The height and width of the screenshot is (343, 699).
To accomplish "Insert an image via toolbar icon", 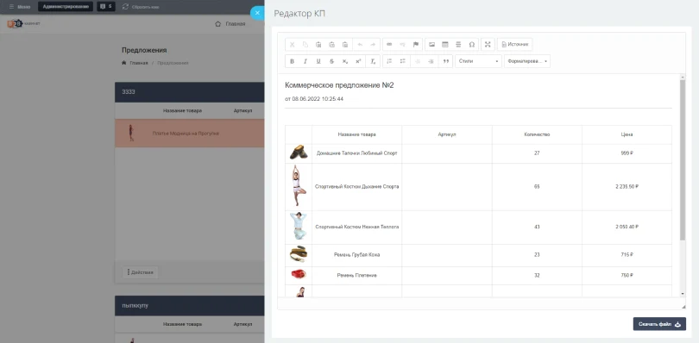I will 431,45.
